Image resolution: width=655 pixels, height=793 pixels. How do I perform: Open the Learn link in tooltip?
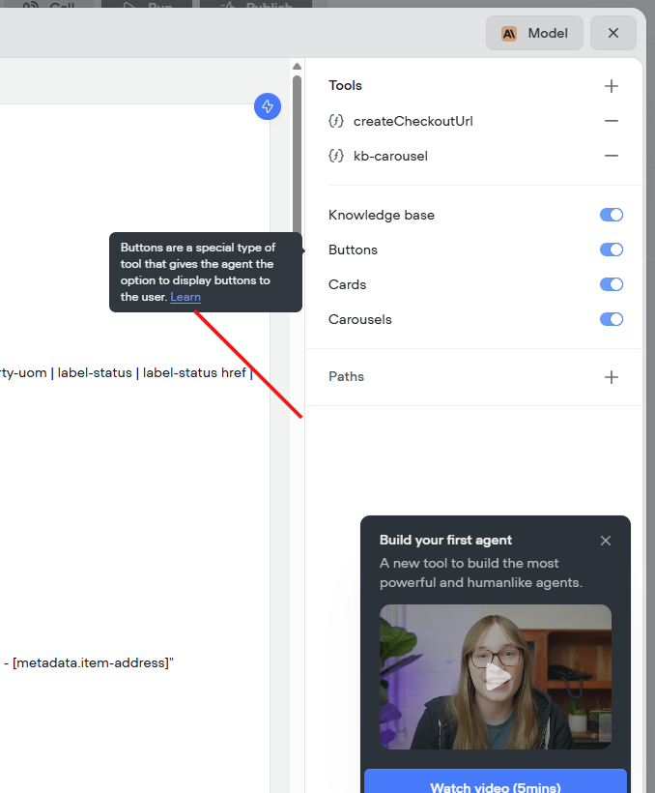pos(185,297)
